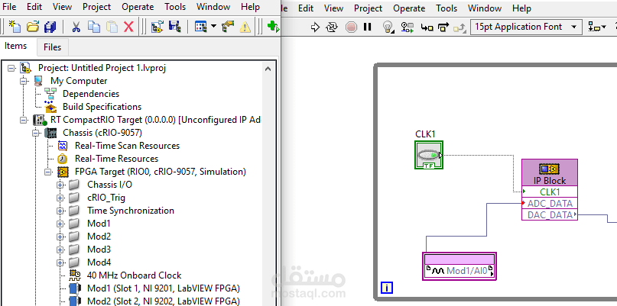617x306 pixels.
Task: Click red X Delete icon
Action: coord(128,27)
